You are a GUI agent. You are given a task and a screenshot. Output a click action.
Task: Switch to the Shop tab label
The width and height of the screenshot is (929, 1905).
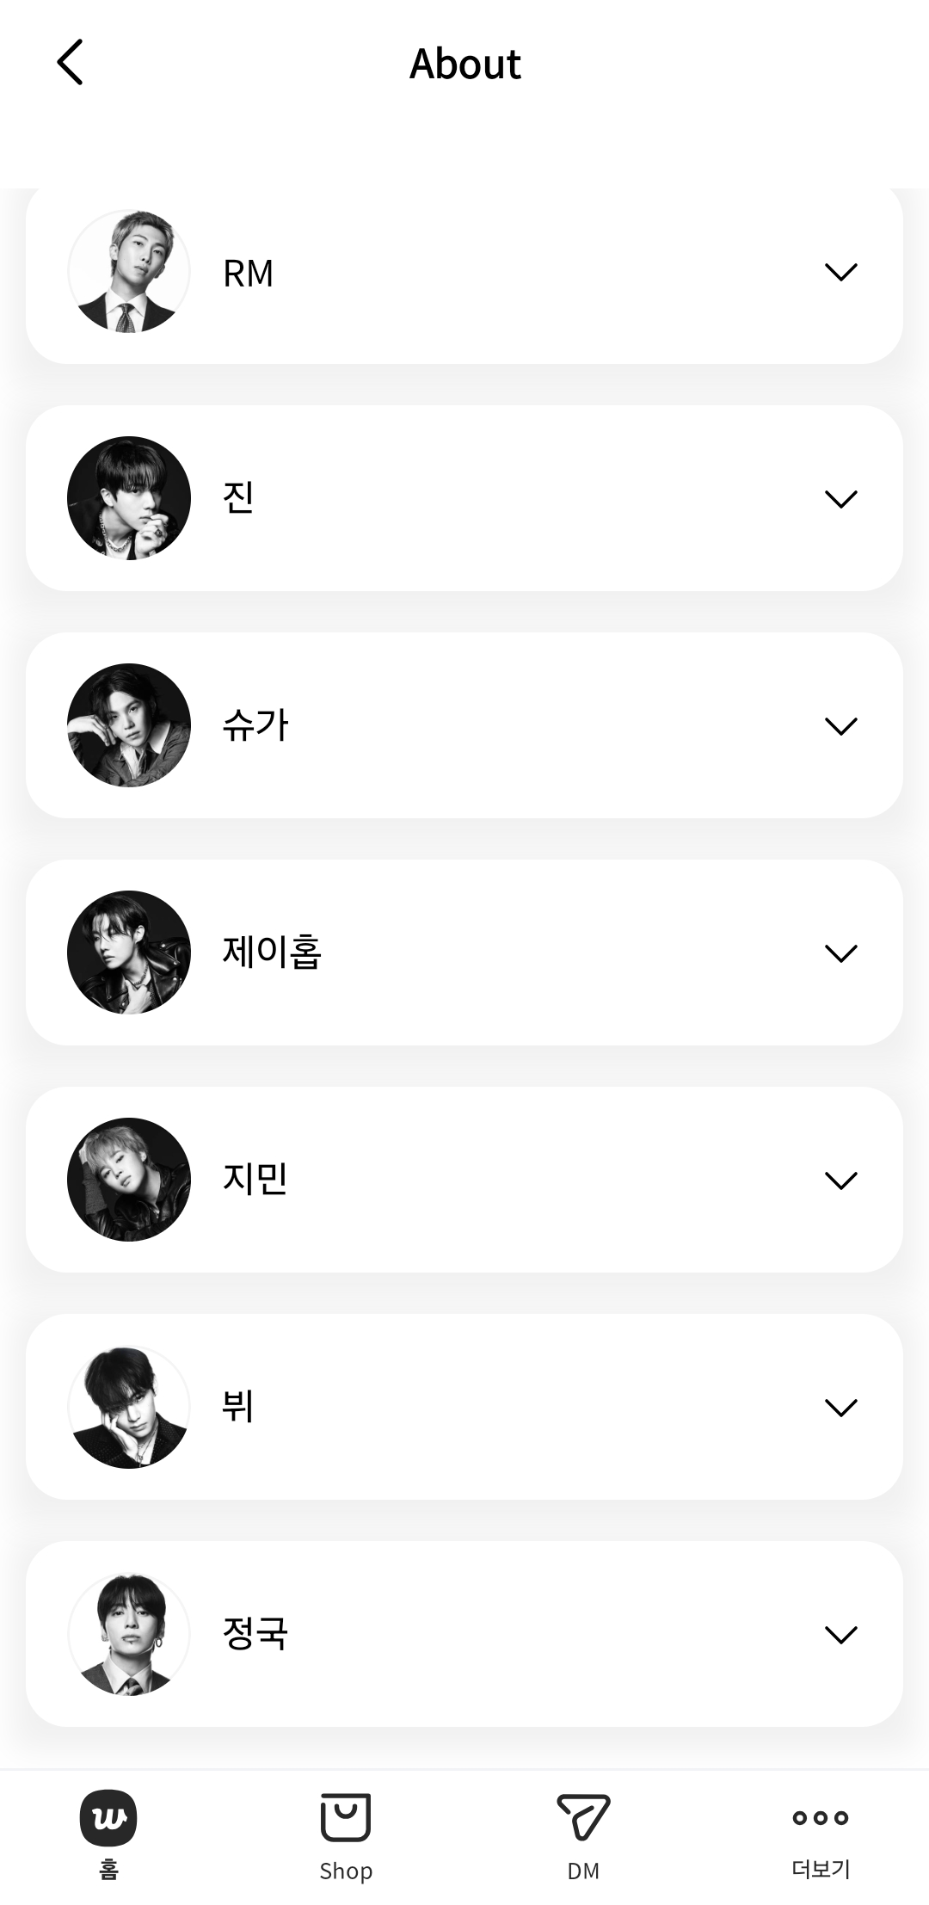pos(346,1871)
